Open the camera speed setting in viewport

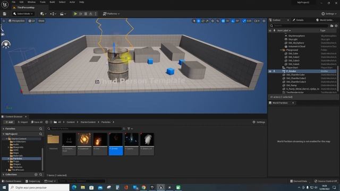coord(257,21)
